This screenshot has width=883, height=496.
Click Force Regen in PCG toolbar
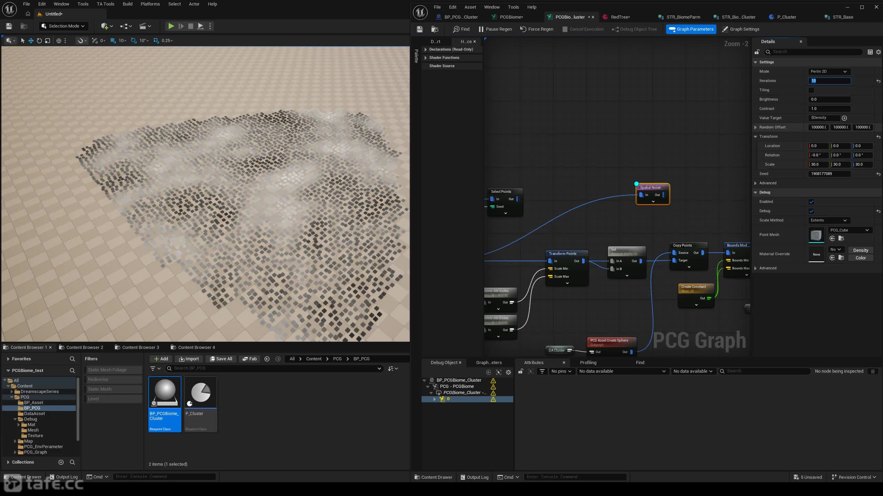[x=537, y=29]
